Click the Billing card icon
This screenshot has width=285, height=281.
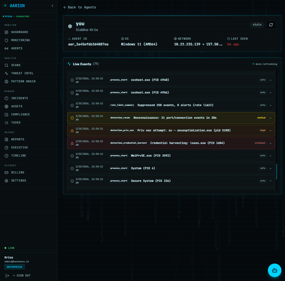tap(6, 173)
